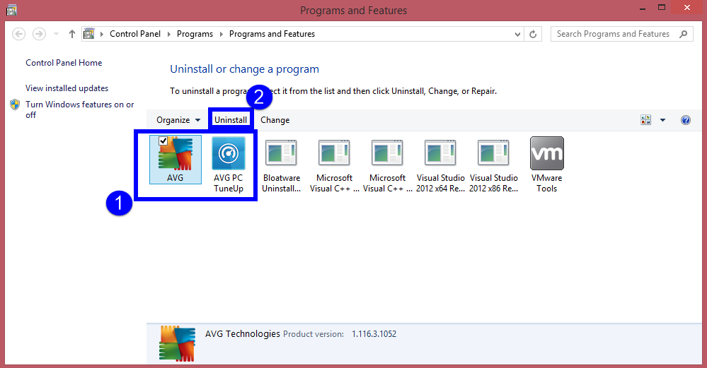
Task: Click the Change toolbar button
Action: [275, 120]
